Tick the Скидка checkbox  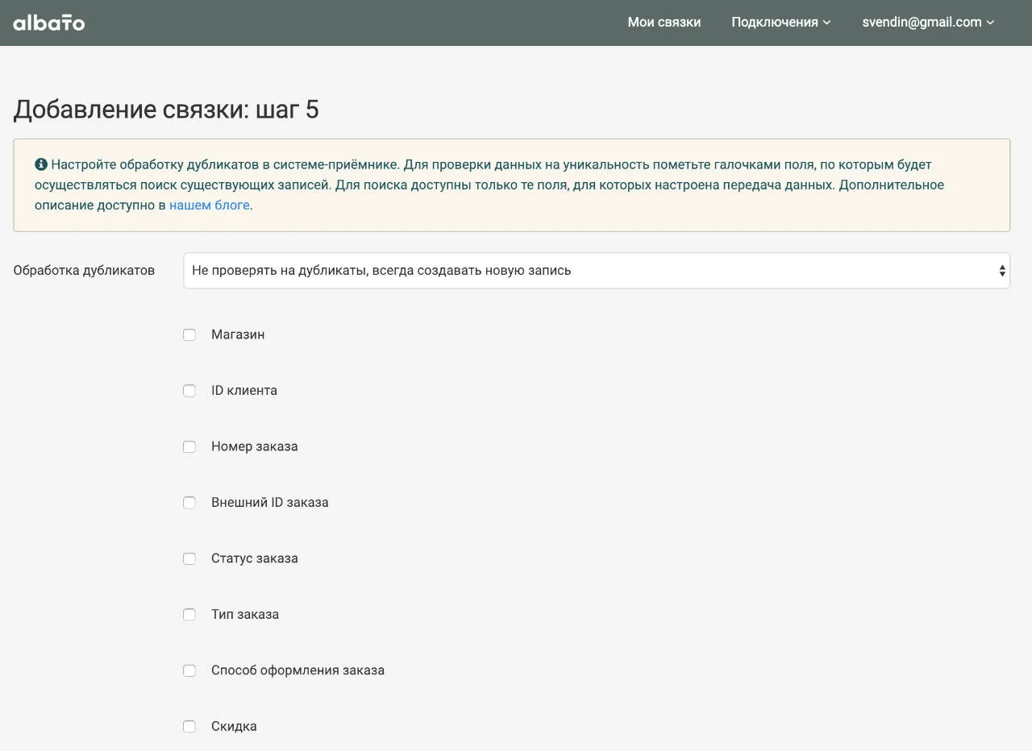[189, 727]
